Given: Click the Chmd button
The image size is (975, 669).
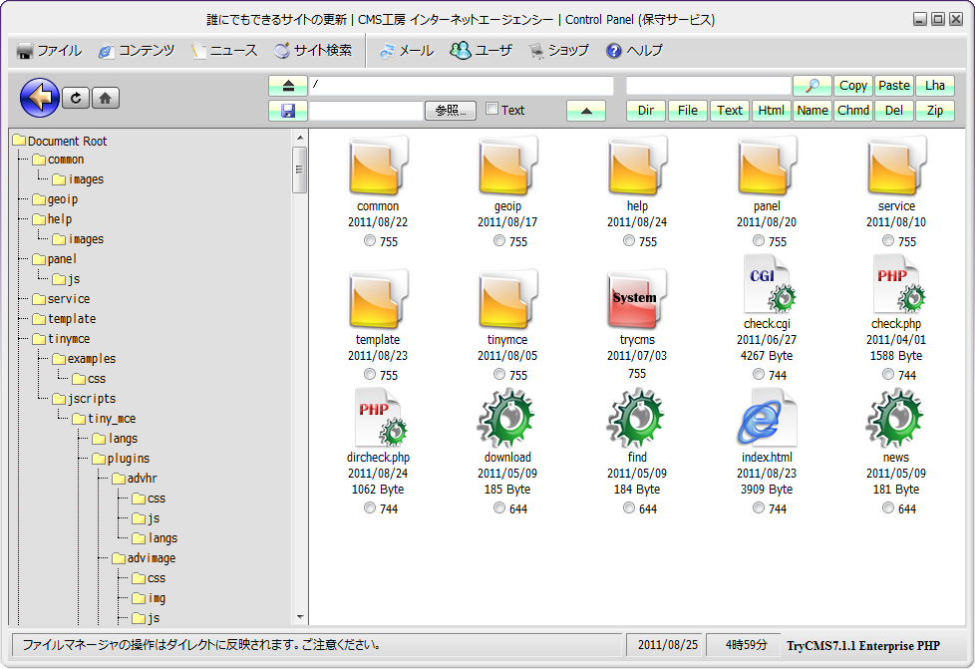Looking at the screenshot, I should (x=853, y=111).
